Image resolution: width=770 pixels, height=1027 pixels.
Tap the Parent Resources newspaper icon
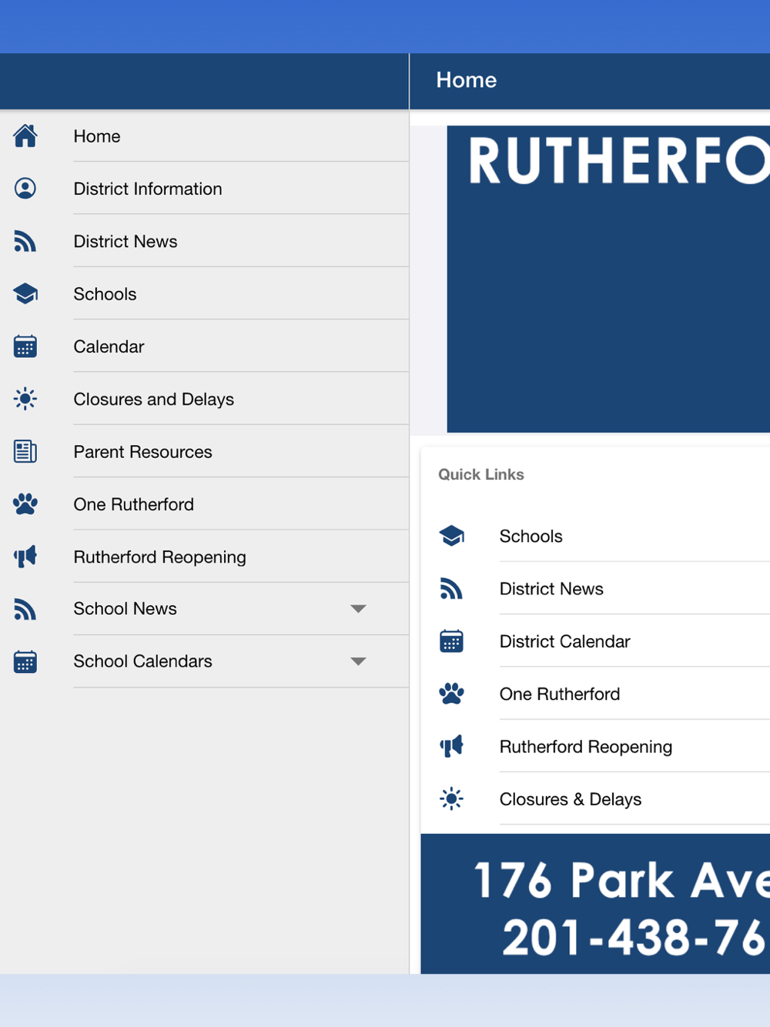[25, 452]
